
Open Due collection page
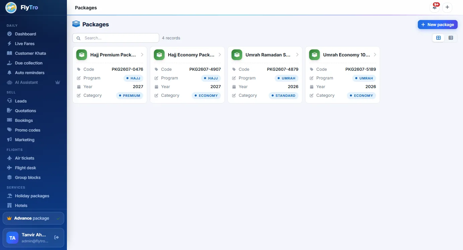33,63
